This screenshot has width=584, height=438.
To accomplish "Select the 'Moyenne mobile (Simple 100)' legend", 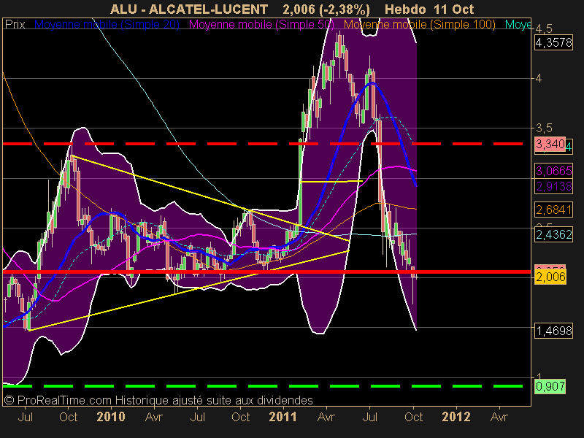I will tap(419, 25).
